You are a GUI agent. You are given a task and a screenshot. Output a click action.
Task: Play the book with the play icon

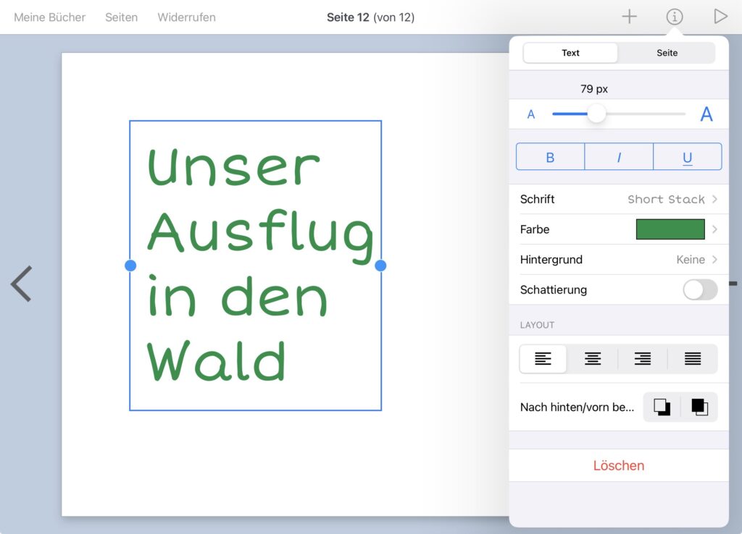click(x=720, y=17)
